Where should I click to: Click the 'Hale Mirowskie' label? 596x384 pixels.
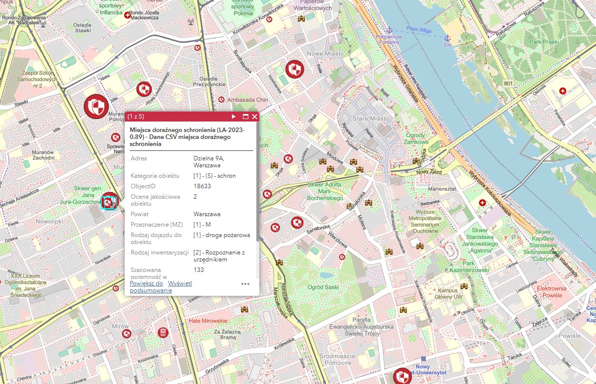coord(208,321)
